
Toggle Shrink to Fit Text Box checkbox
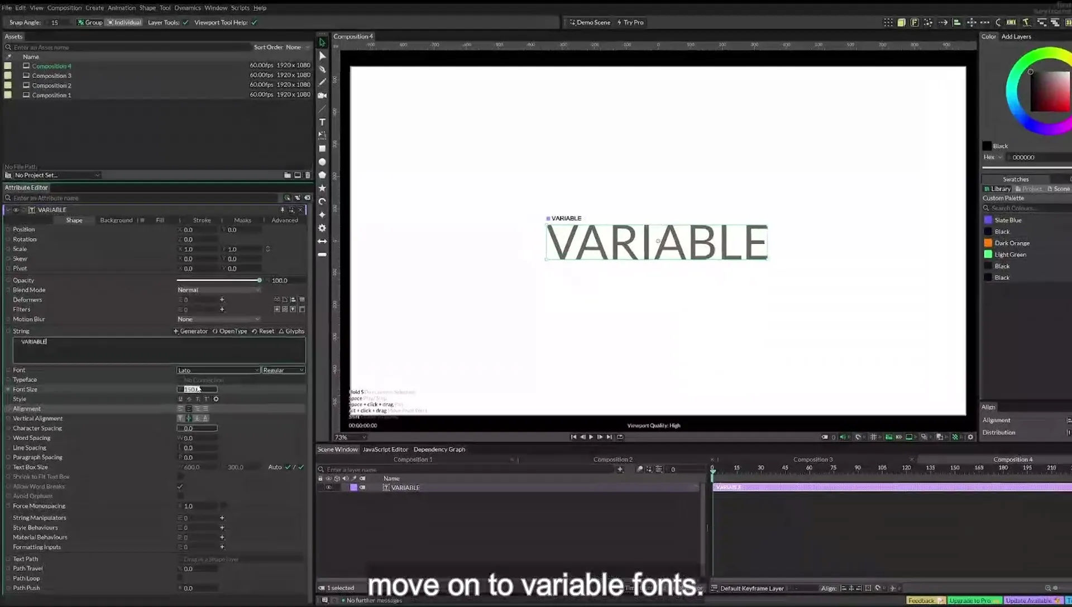(x=180, y=476)
